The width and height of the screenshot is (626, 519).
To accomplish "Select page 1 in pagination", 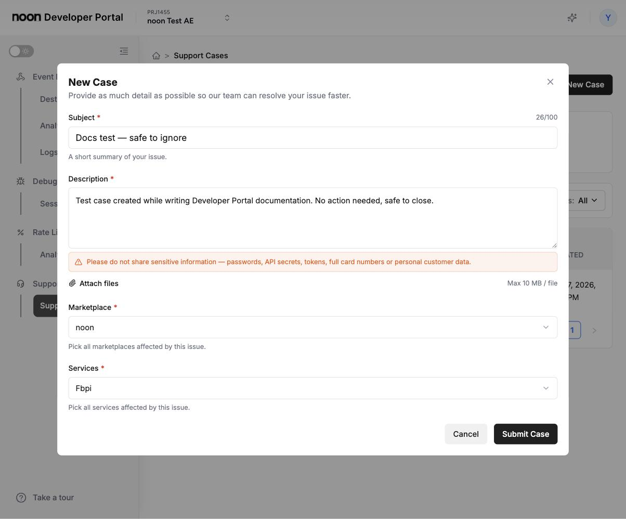I will click(x=574, y=330).
